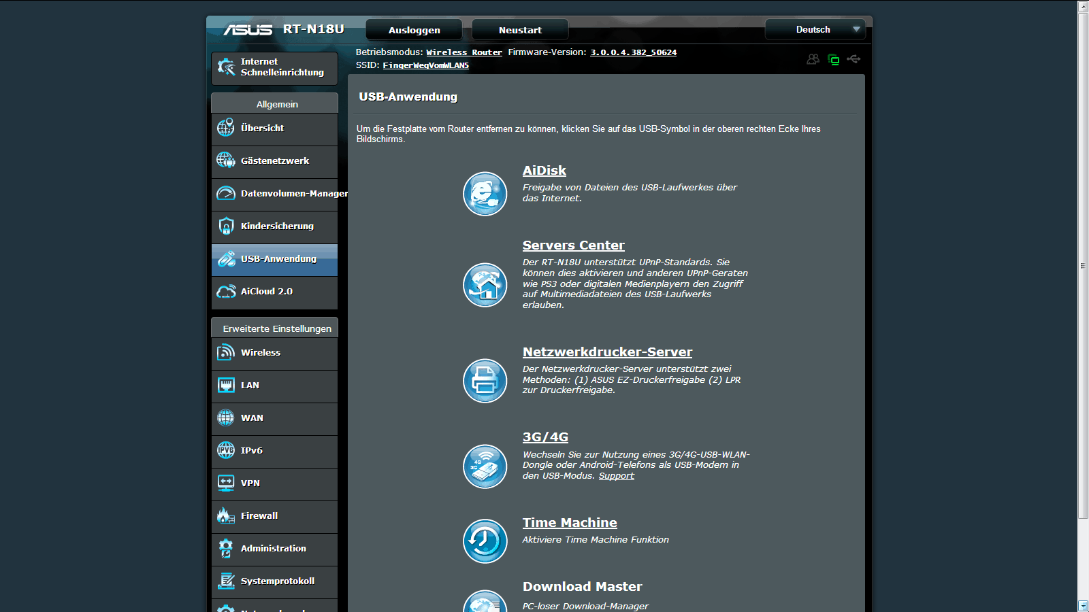Open the Deutsch language dropdown
1089x612 pixels.
pos(815,29)
